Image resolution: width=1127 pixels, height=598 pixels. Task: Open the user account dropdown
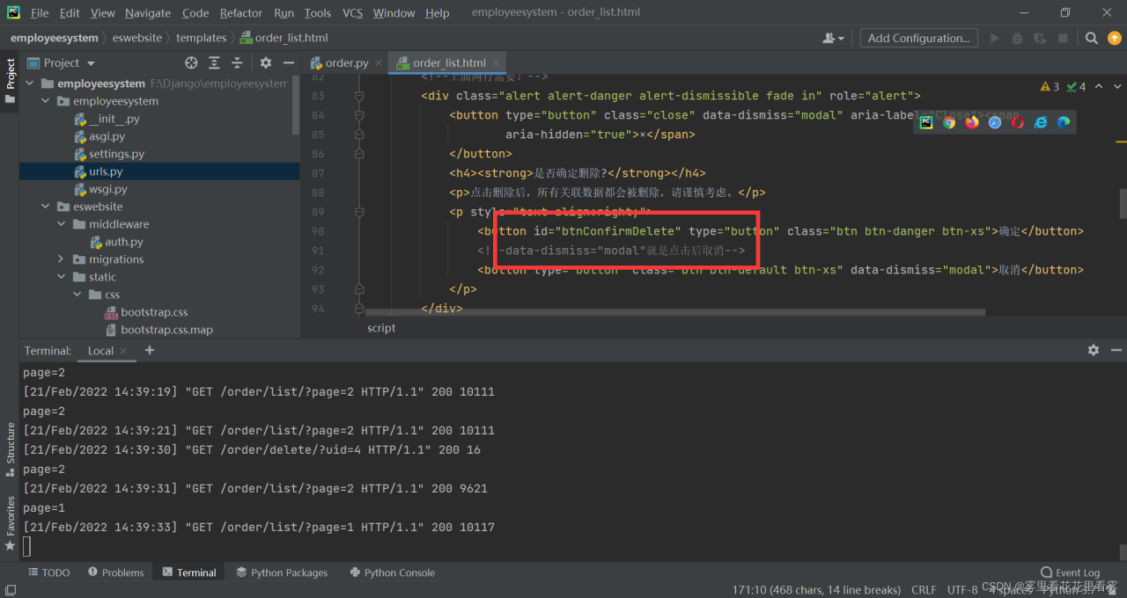(x=833, y=38)
